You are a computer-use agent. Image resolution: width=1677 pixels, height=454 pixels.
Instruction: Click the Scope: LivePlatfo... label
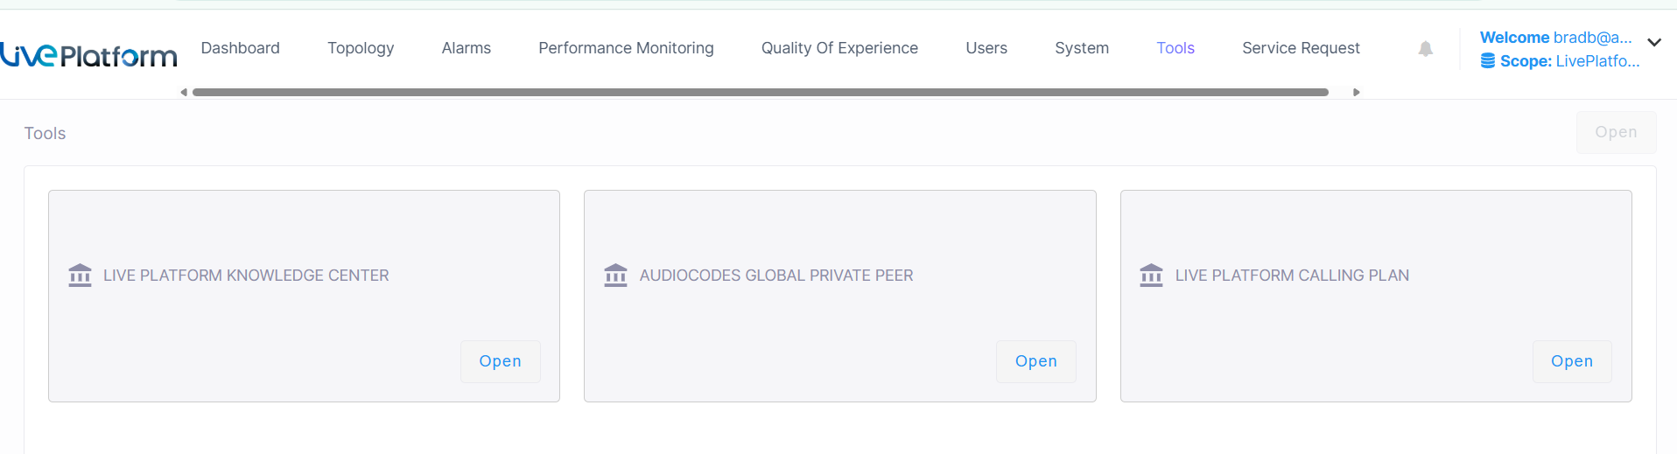(x=1569, y=61)
